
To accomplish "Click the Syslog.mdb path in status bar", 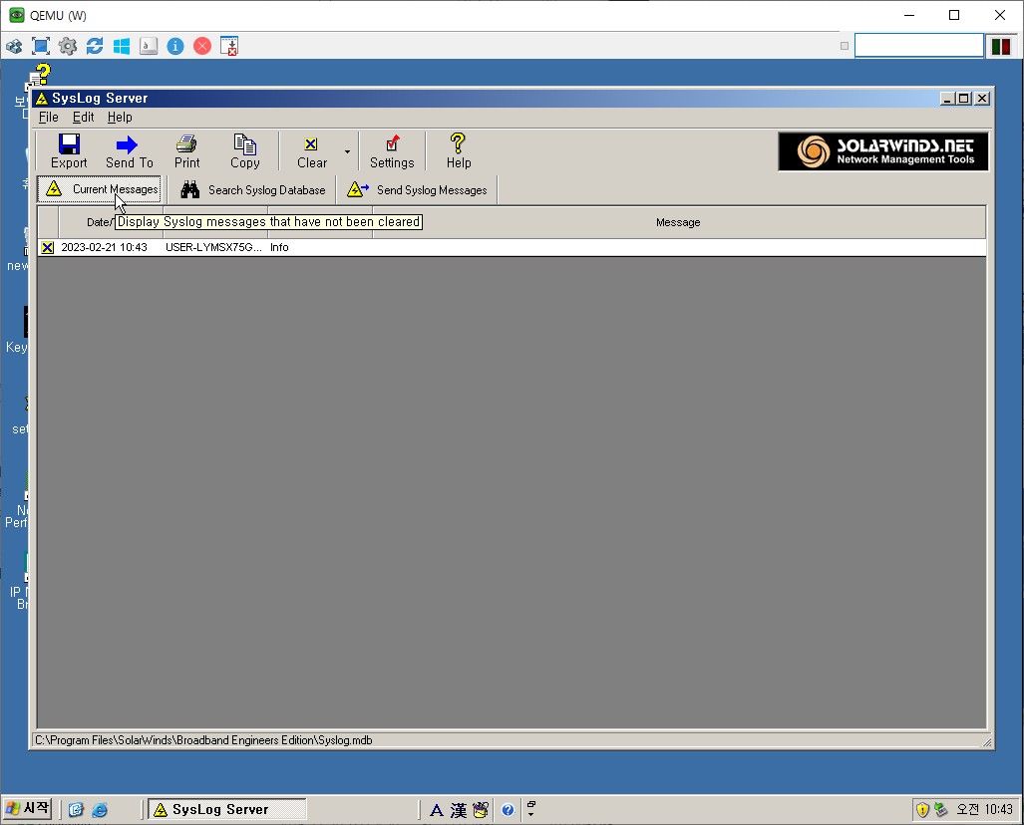I will 203,740.
